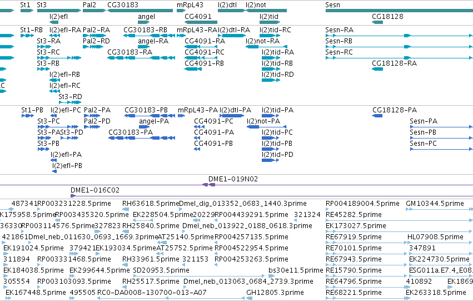Select the CG18128-RA transcript
Image resolution: width=473 pixels, height=301 pixels.
point(377,69)
